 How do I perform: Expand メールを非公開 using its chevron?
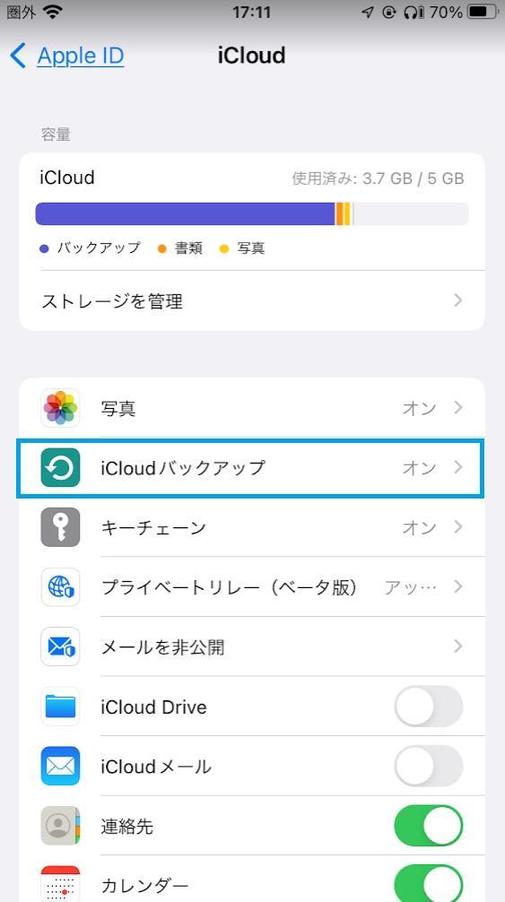[x=457, y=646]
